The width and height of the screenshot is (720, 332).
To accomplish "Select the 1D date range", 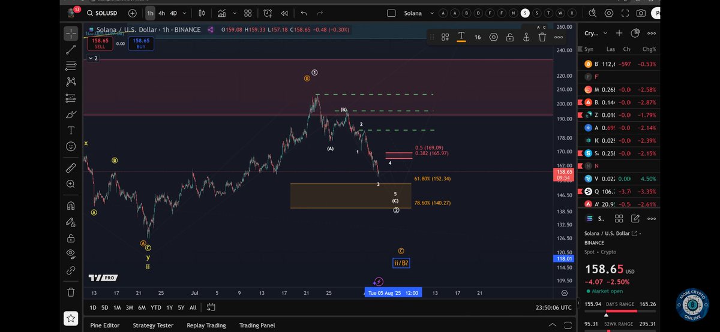I will point(93,307).
